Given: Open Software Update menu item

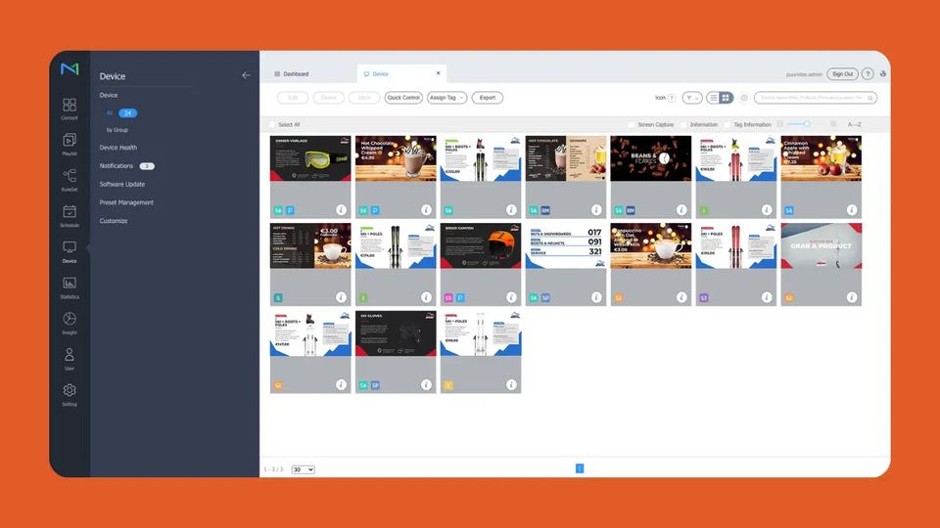Looking at the screenshot, I should (x=122, y=185).
